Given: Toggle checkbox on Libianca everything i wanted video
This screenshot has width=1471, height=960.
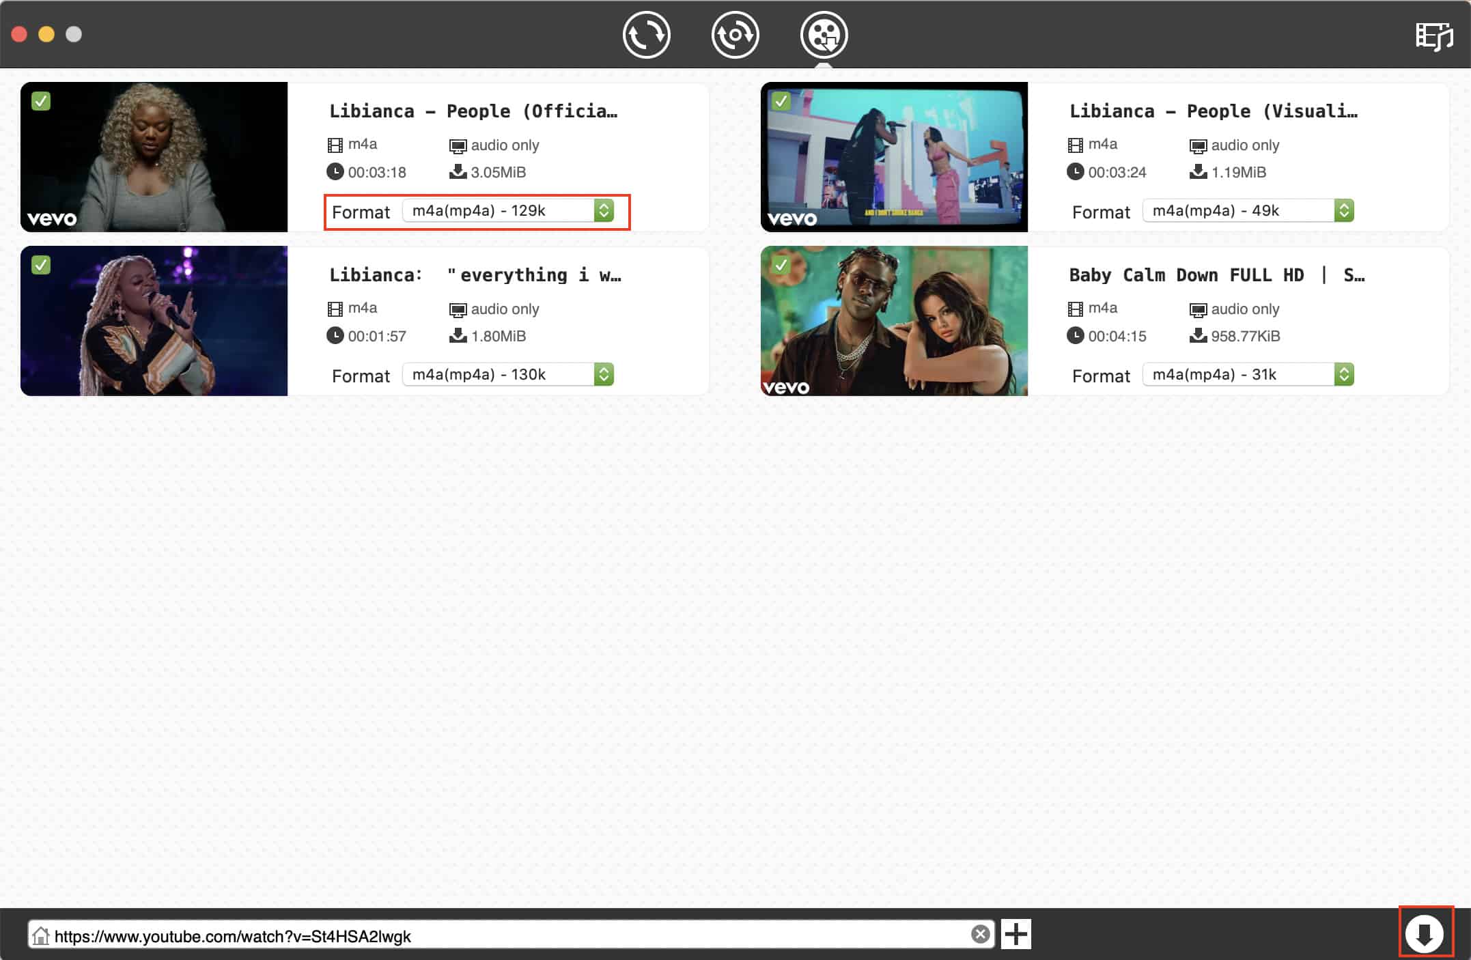Looking at the screenshot, I should coord(41,265).
